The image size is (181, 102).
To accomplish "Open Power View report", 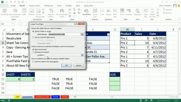I will point(95,13).
